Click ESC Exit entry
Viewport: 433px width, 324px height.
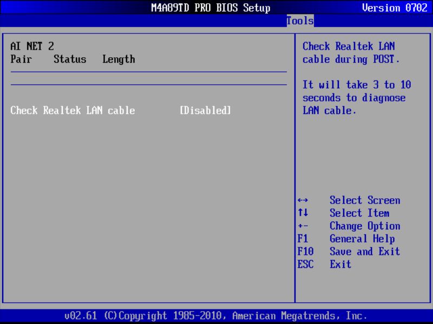[x=306, y=265]
